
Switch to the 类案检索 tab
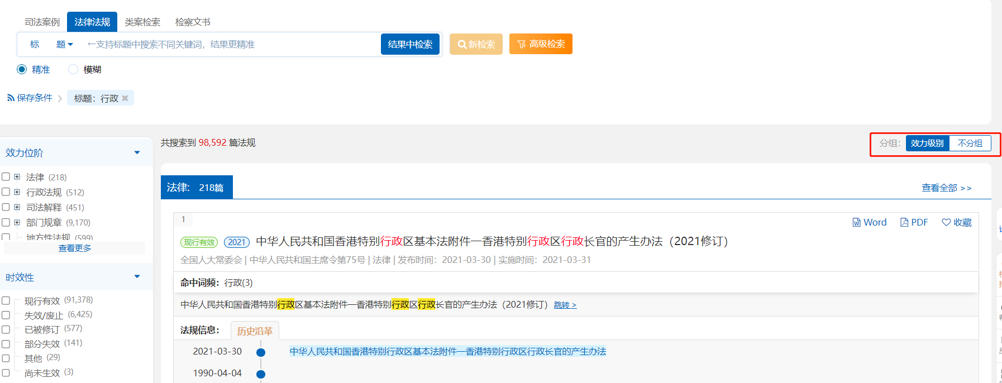point(142,22)
